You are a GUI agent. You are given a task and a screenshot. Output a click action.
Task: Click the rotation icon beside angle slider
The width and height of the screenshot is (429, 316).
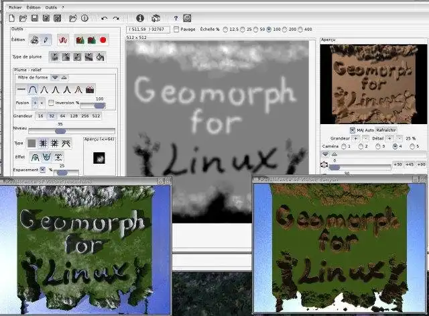(x=324, y=165)
